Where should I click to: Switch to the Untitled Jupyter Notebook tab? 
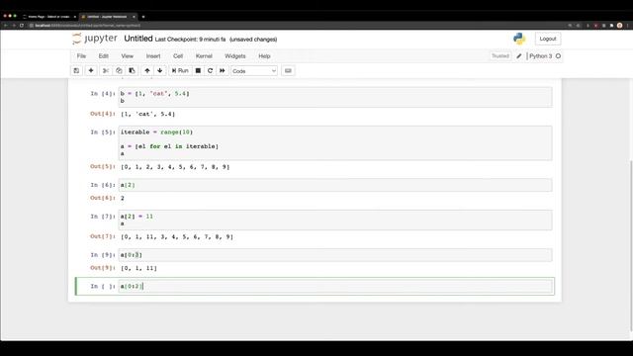point(107,17)
